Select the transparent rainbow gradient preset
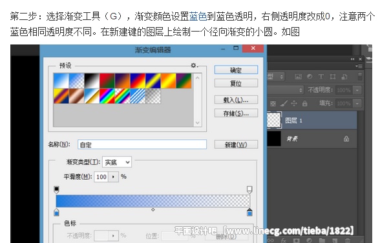The width and height of the screenshot is (380, 243). [x=122, y=96]
